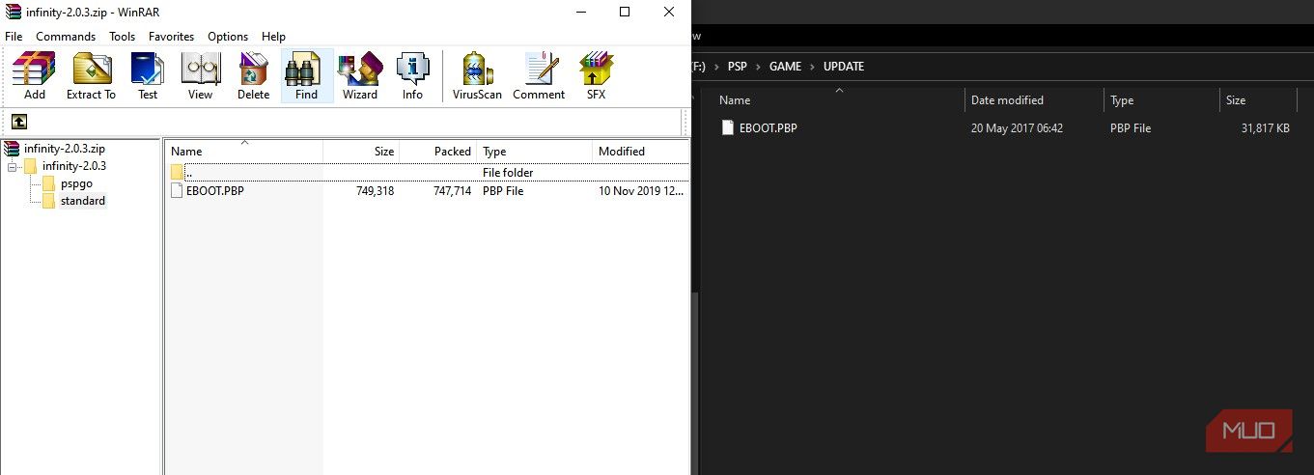The width and height of the screenshot is (1314, 475).
Task: Select the infinity-2.0.3 folder in tree
Action: tap(74, 166)
